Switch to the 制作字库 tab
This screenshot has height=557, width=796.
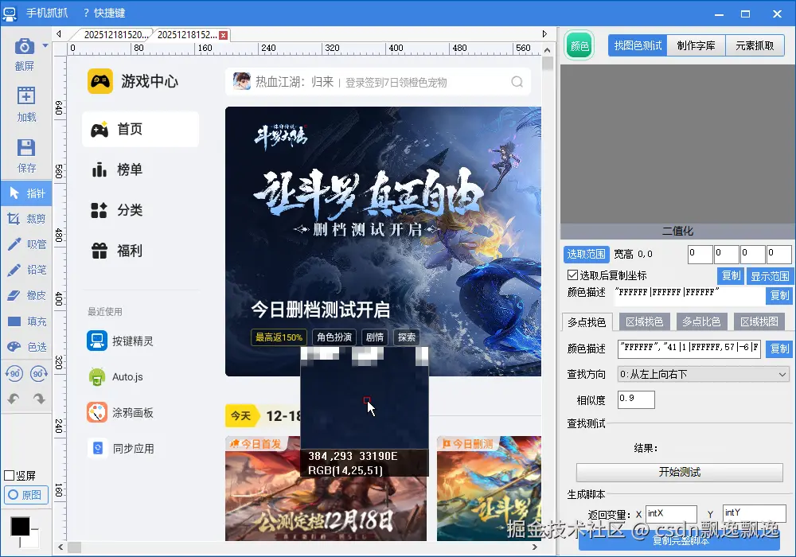[x=696, y=45]
